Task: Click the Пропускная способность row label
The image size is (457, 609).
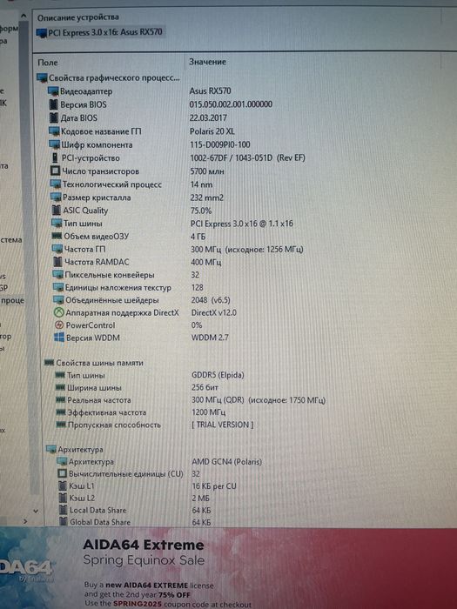Action: (114, 425)
